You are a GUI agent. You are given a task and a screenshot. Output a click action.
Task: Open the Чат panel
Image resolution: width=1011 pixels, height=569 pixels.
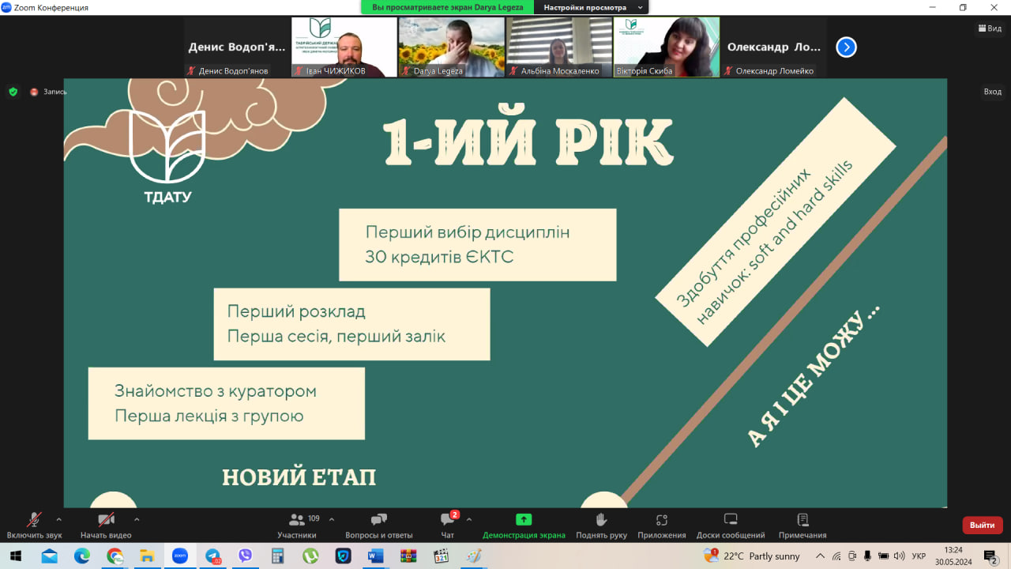tap(448, 526)
